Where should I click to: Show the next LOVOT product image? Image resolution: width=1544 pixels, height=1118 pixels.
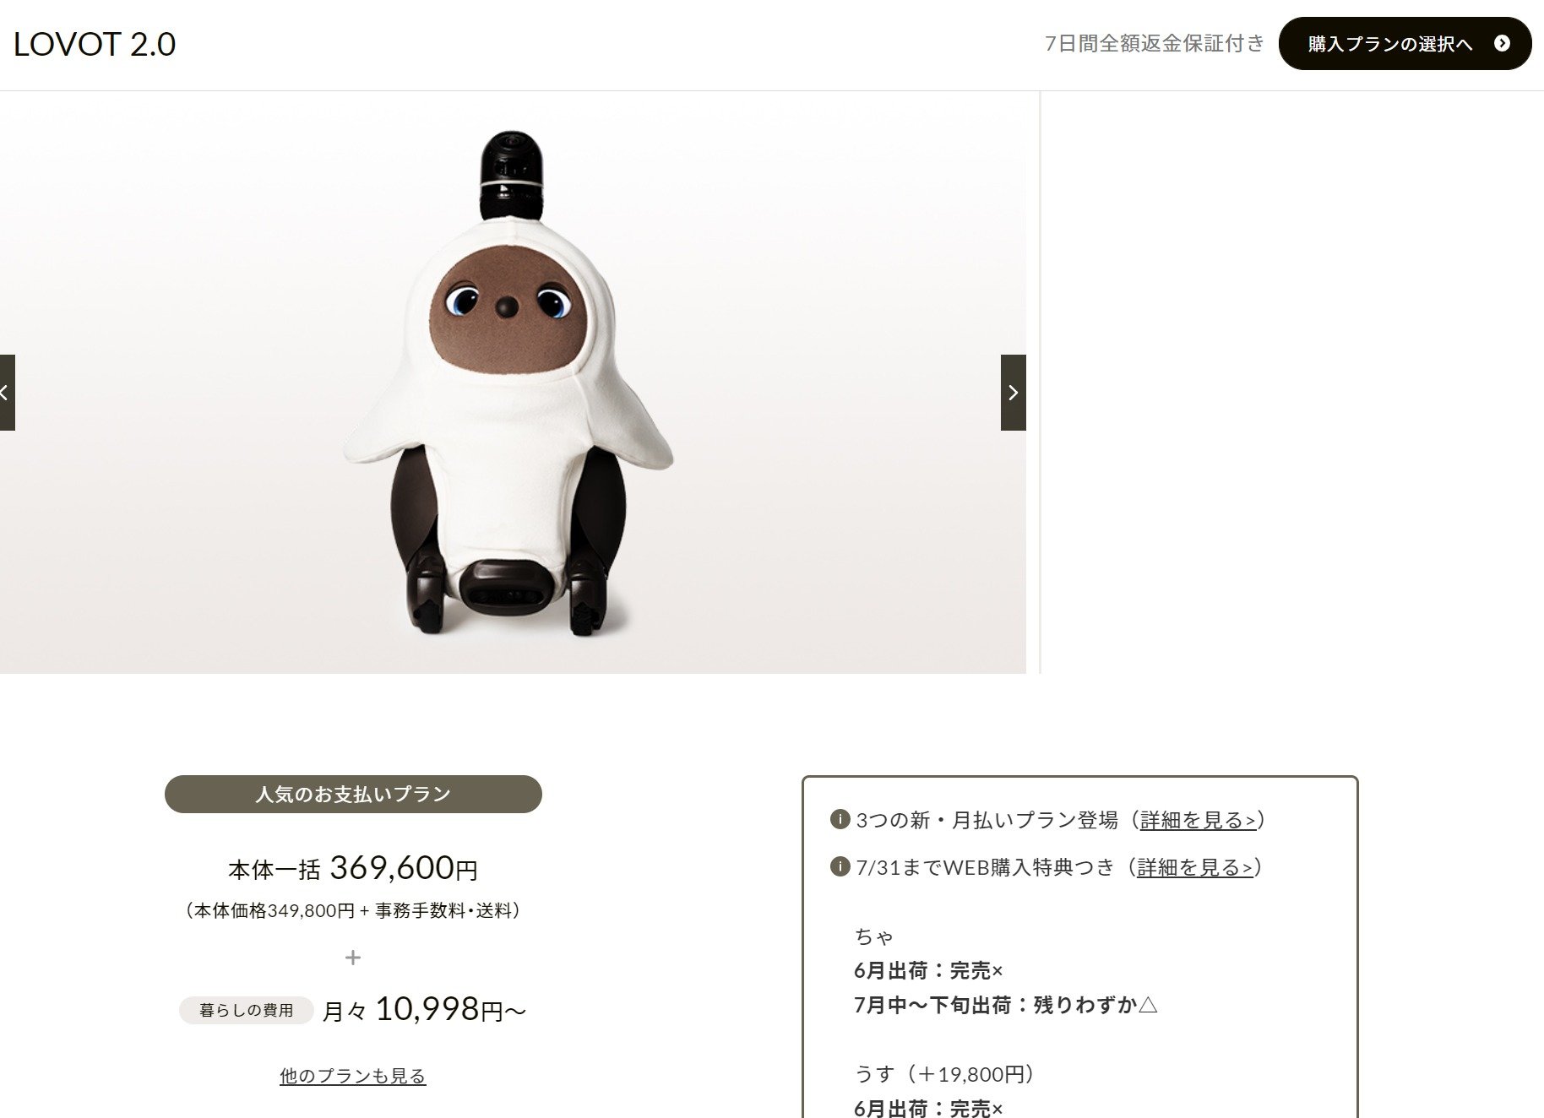pos(1013,393)
